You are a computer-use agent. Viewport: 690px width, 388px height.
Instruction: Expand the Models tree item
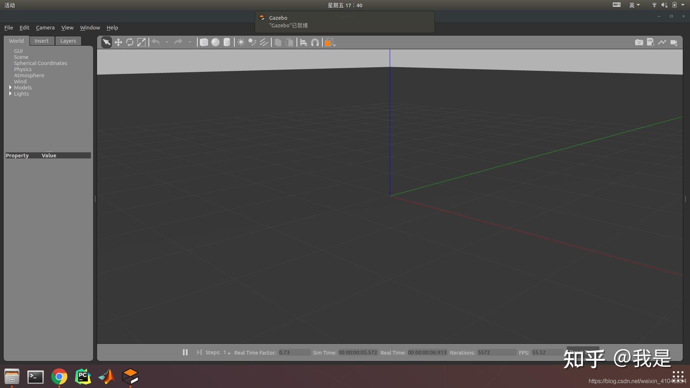coord(10,87)
